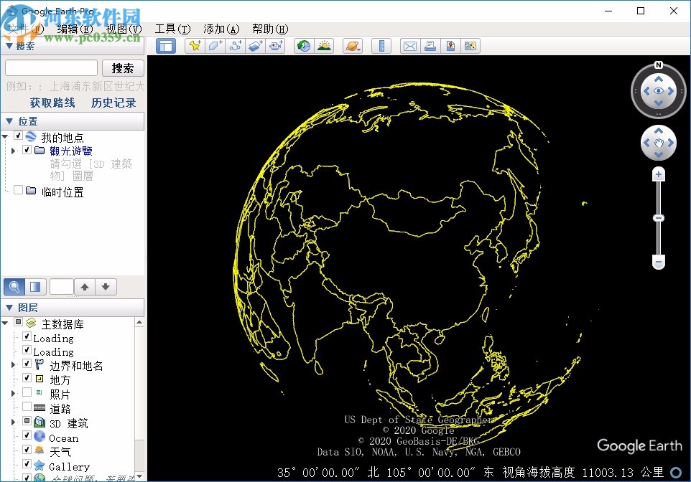Image resolution: width=691 pixels, height=482 pixels.
Task: Open the 添加(A) menu
Action: pos(221,29)
